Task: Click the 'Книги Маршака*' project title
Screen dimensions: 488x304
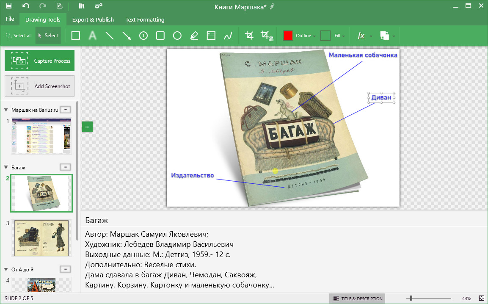Action: [240, 7]
